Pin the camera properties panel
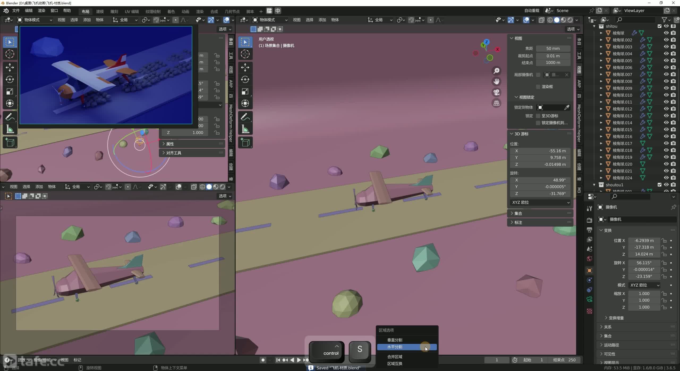 673,207
